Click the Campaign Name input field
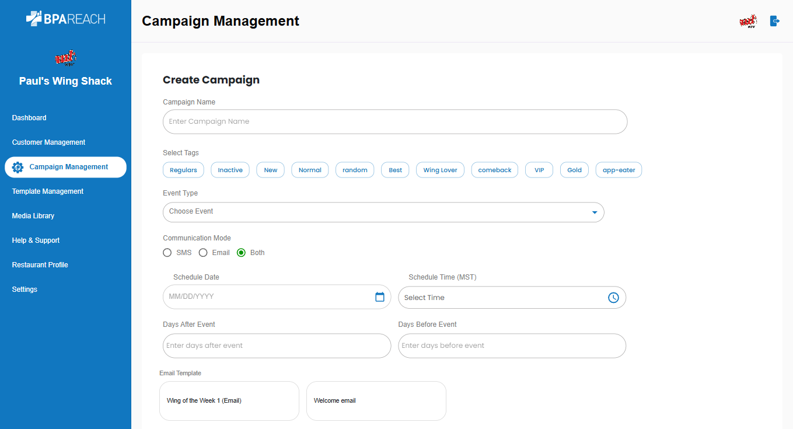793x429 pixels. click(394, 122)
